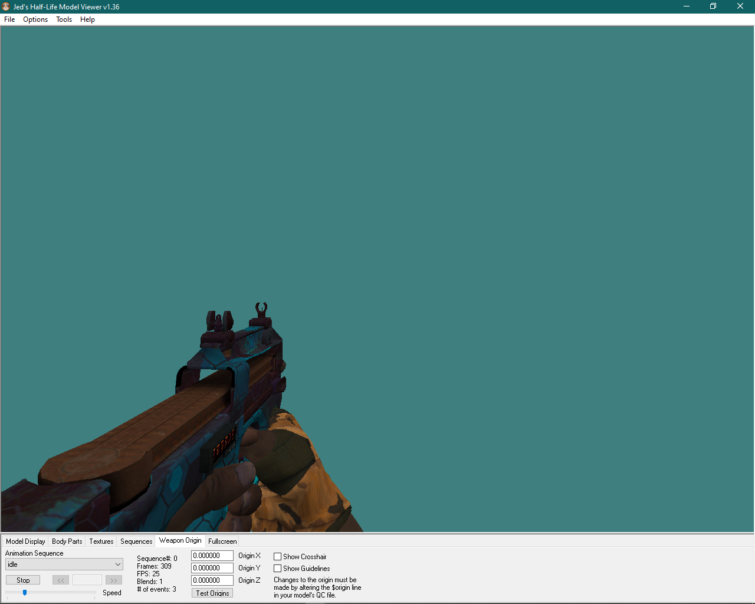755x604 pixels.
Task: Click the '# of events: 3' text
Action: click(156, 589)
